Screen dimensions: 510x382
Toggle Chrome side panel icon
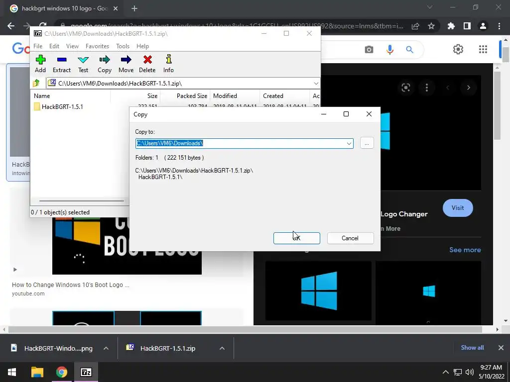tap(467, 26)
